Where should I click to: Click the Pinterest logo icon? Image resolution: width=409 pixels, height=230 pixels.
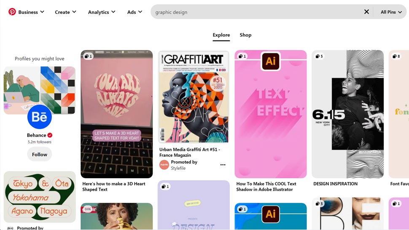pyautogui.click(x=12, y=12)
